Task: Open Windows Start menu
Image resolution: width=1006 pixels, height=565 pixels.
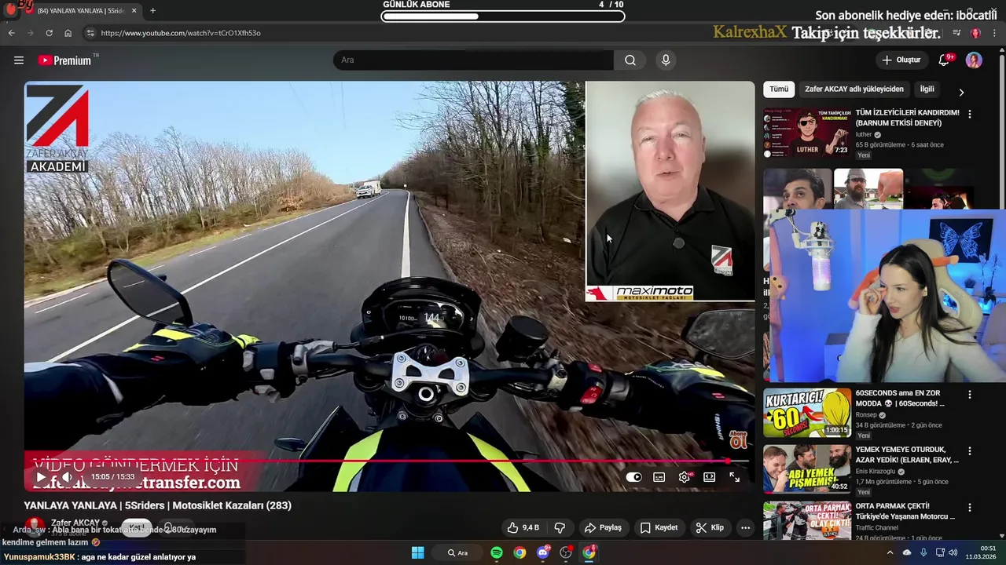Action: [418, 552]
